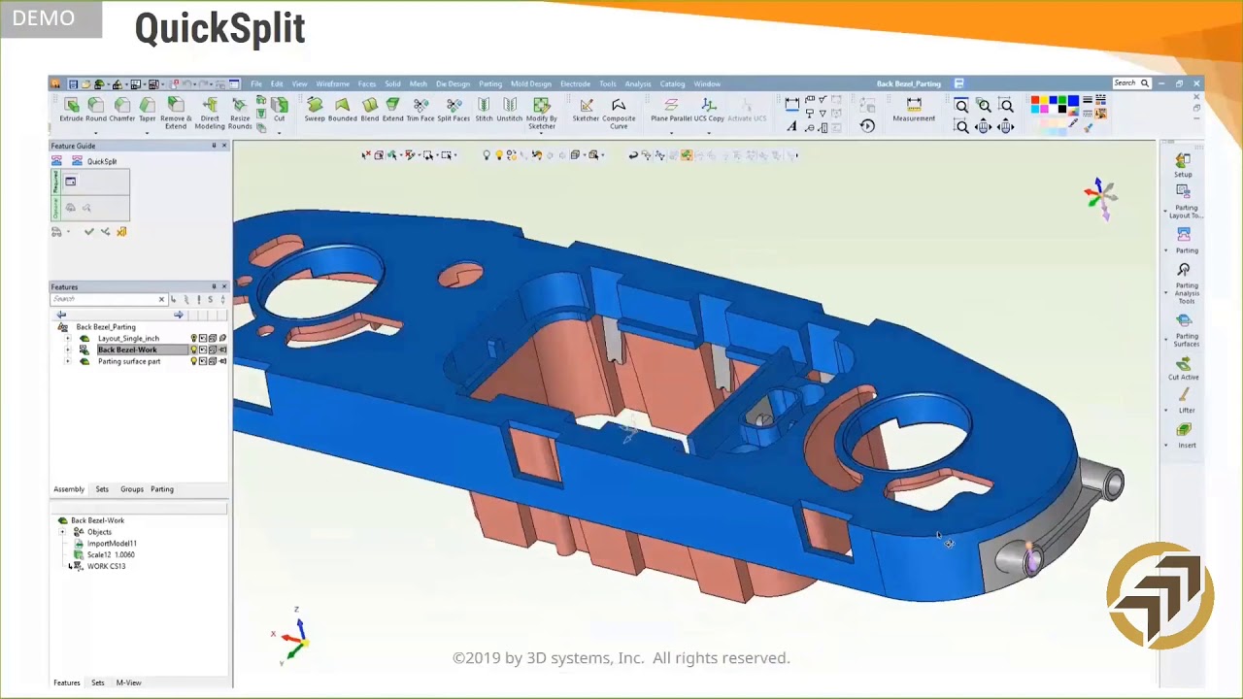Image resolution: width=1243 pixels, height=699 pixels.
Task: Toggle light bulb visibility for Layout_Single_inch
Action: [x=194, y=338]
